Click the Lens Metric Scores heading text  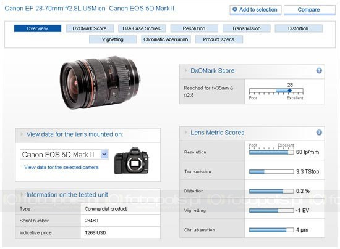(x=217, y=133)
